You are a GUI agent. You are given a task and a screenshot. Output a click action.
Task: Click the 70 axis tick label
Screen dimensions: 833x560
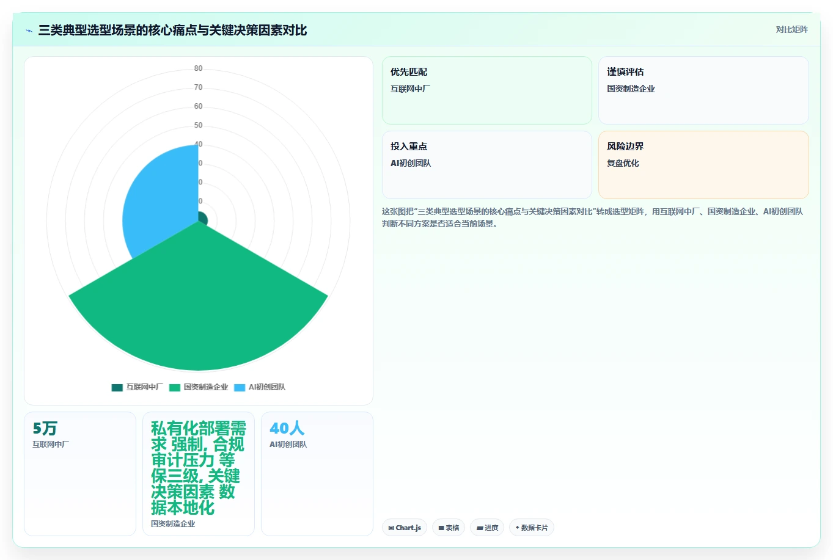tap(198, 87)
